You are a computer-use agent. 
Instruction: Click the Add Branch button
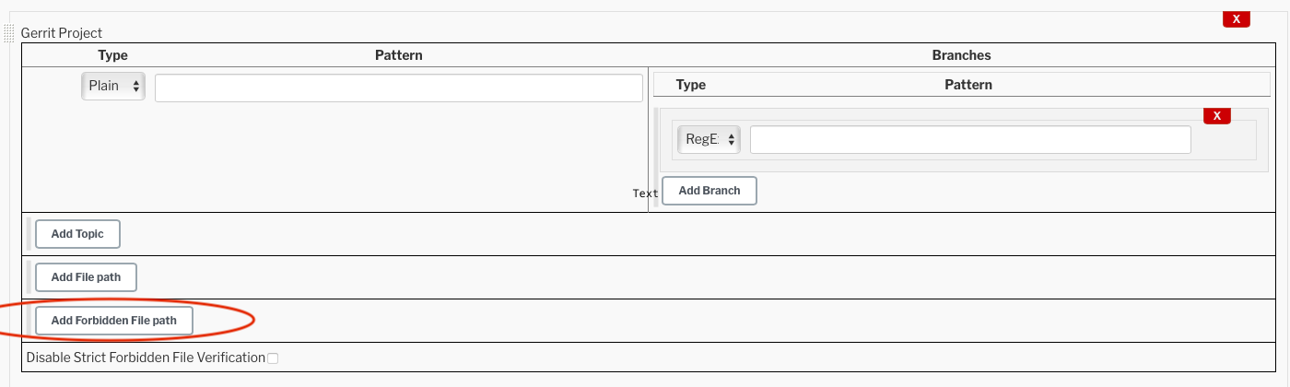pyautogui.click(x=709, y=191)
